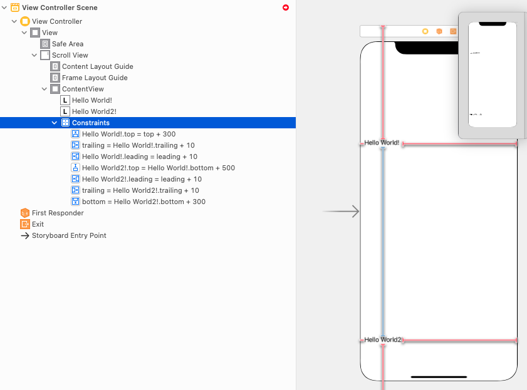This screenshot has height=390, width=527.
Task: Select the Safe Area guide icon
Action: tap(45, 44)
